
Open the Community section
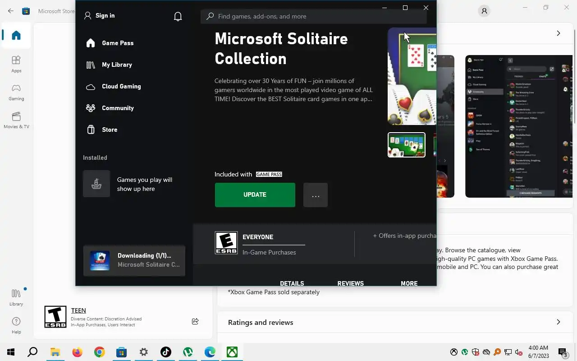(x=110, y=108)
